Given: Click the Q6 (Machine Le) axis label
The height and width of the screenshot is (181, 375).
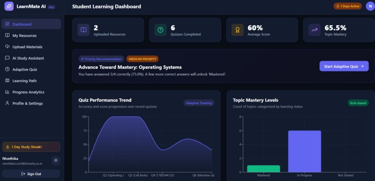Looking at the screenshot, I should 203,175.
